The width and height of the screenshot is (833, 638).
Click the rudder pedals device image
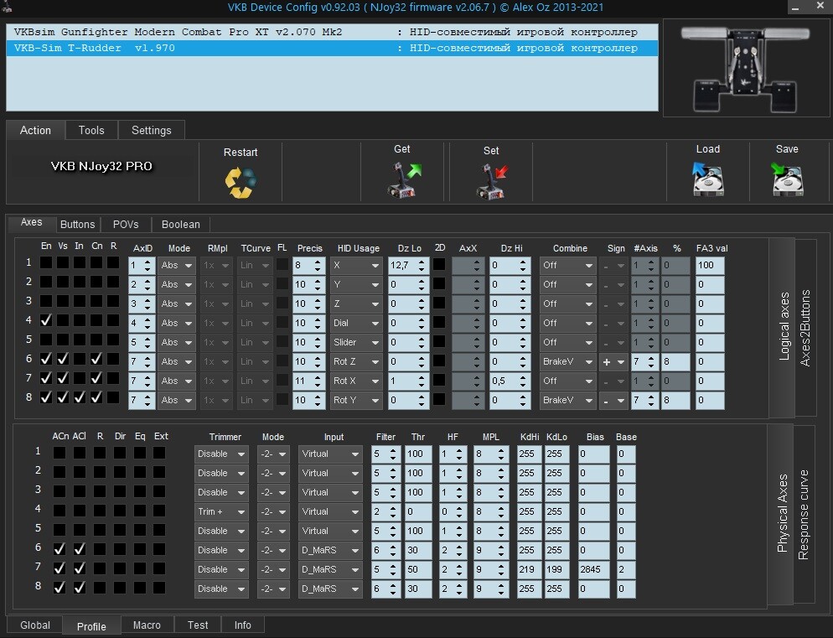[745, 69]
